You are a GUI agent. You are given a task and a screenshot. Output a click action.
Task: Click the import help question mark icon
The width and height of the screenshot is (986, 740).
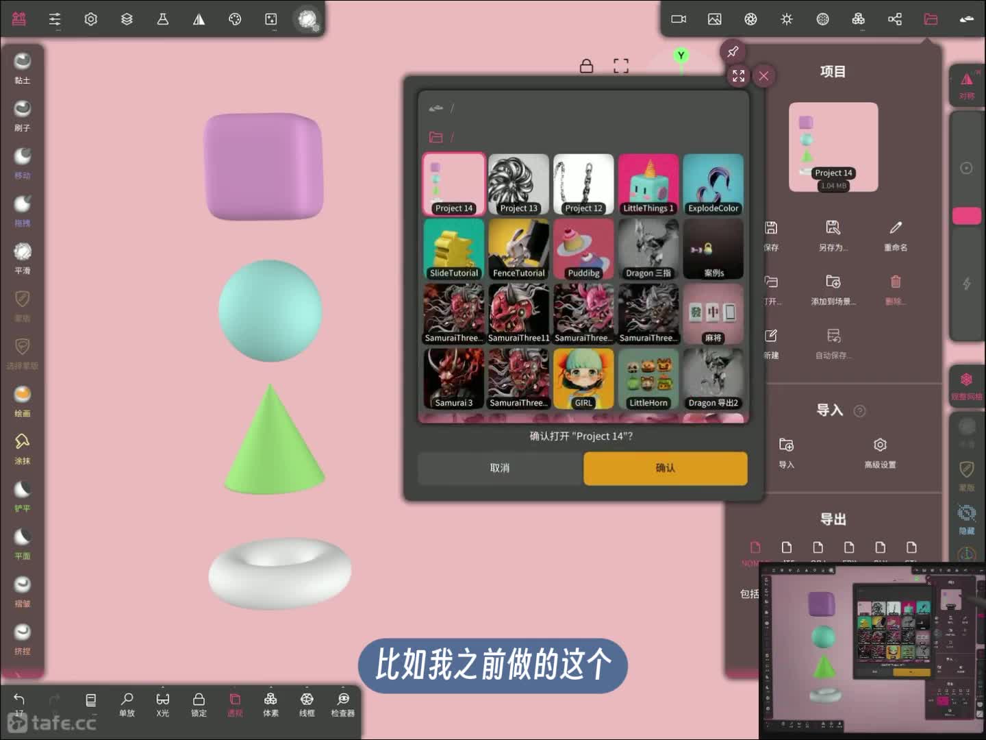click(x=859, y=411)
